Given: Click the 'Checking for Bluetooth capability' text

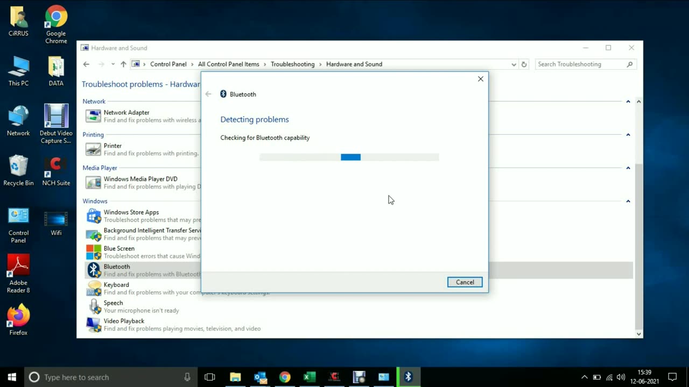Looking at the screenshot, I should (x=265, y=138).
